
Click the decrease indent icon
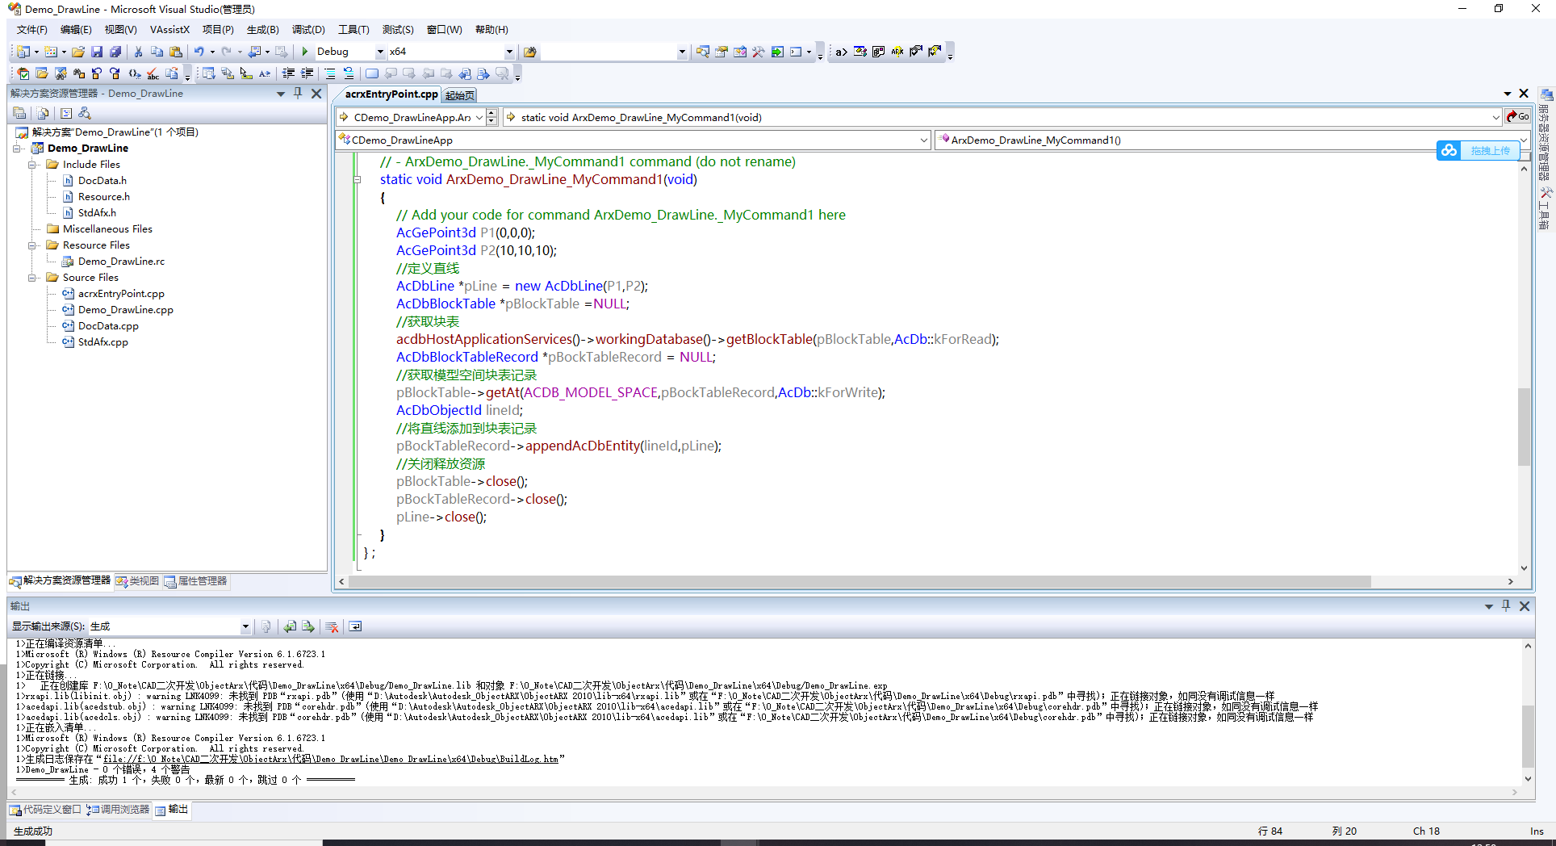(x=288, y=73)
